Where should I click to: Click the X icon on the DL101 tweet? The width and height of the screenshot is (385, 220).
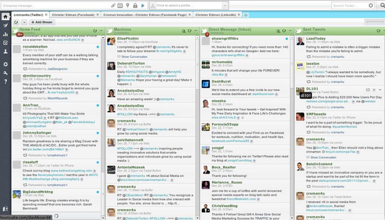pos(374,90)
